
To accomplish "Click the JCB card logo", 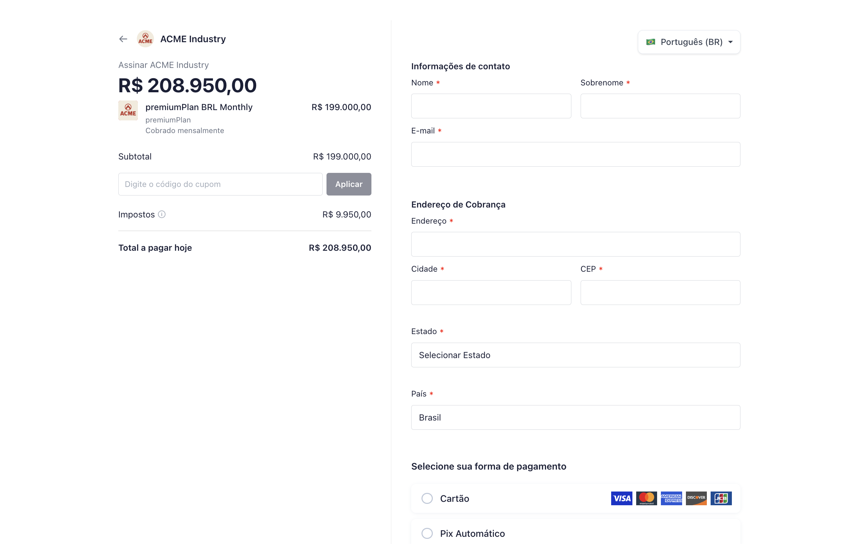I will pyautogui.click(x=721, y=498).
